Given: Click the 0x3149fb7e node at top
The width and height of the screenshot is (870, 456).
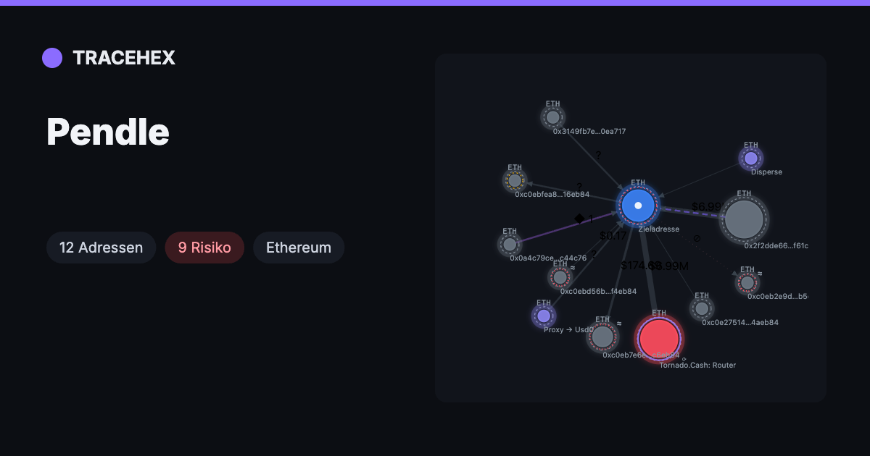Looking at the screenshot, I should (553, 117).
